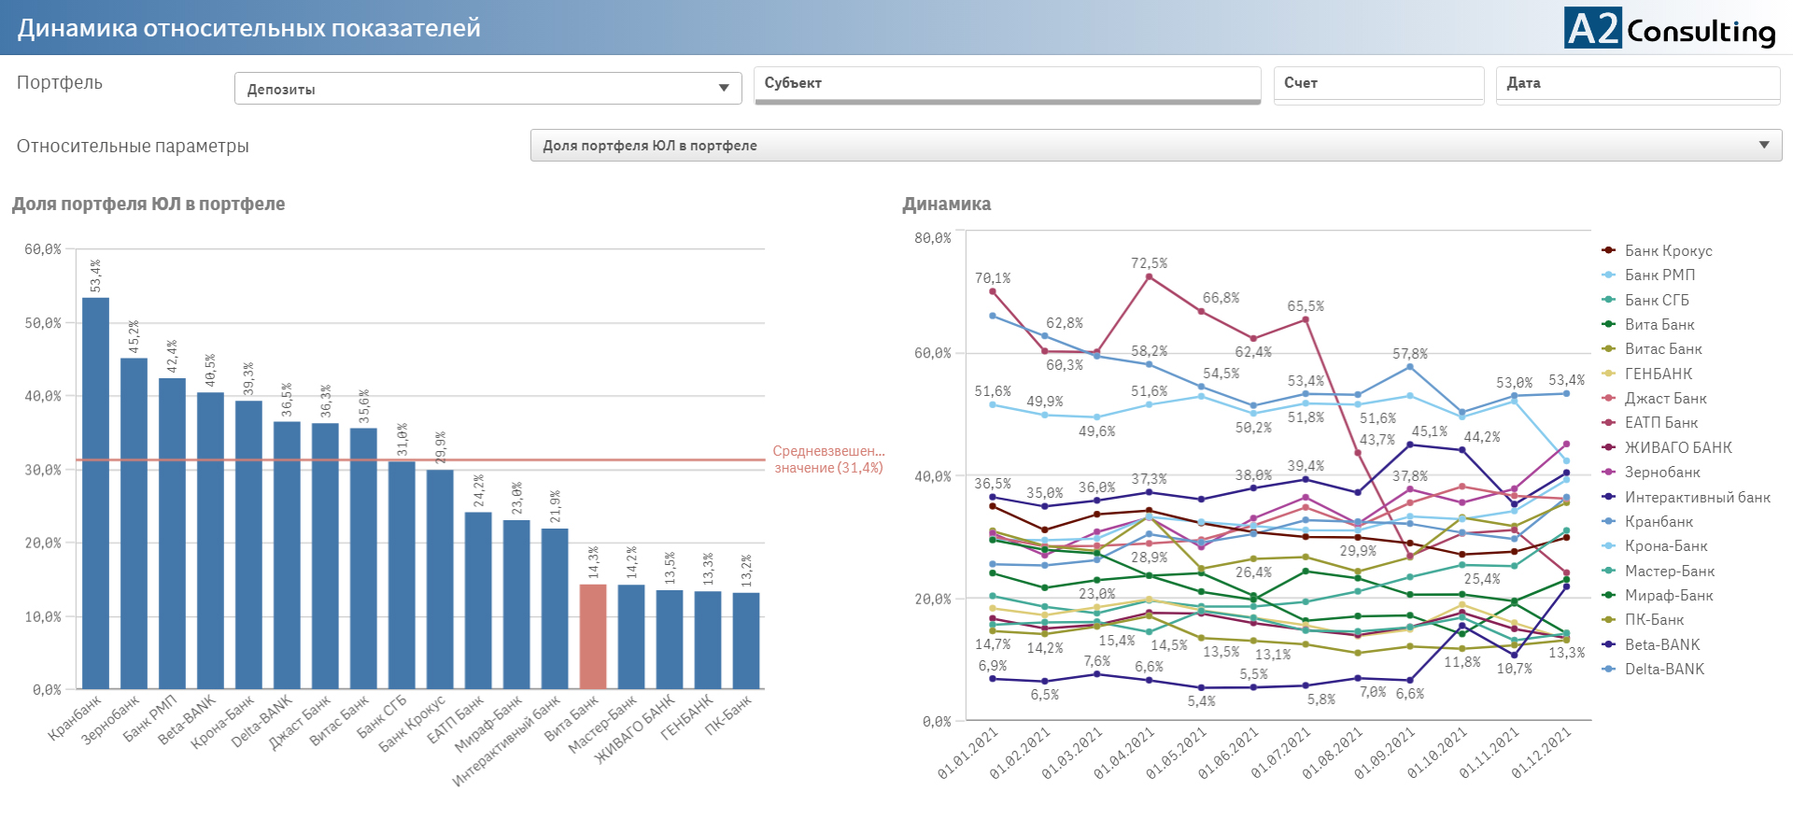This screenshot has width=1793, height=819.
Task: Click the highlighted red Вита Банк bar
Action: point(593,637)
